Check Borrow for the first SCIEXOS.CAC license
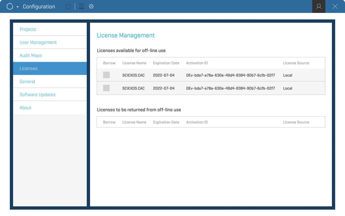Viewport: 345px width, 216px height. 106,75
